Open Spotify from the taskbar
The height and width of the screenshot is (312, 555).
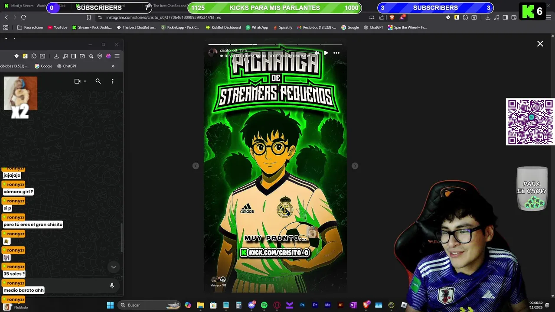[x=264, y=305]
